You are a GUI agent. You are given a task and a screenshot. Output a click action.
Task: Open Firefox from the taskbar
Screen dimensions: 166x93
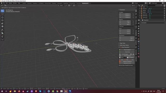pos(19,91)
